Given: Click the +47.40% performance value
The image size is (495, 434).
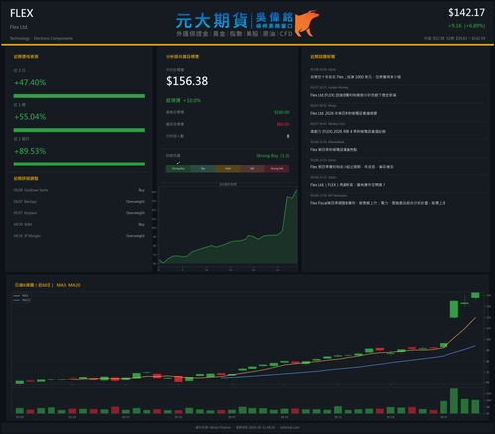Looking at the screenshot, I should coord(30,82).
